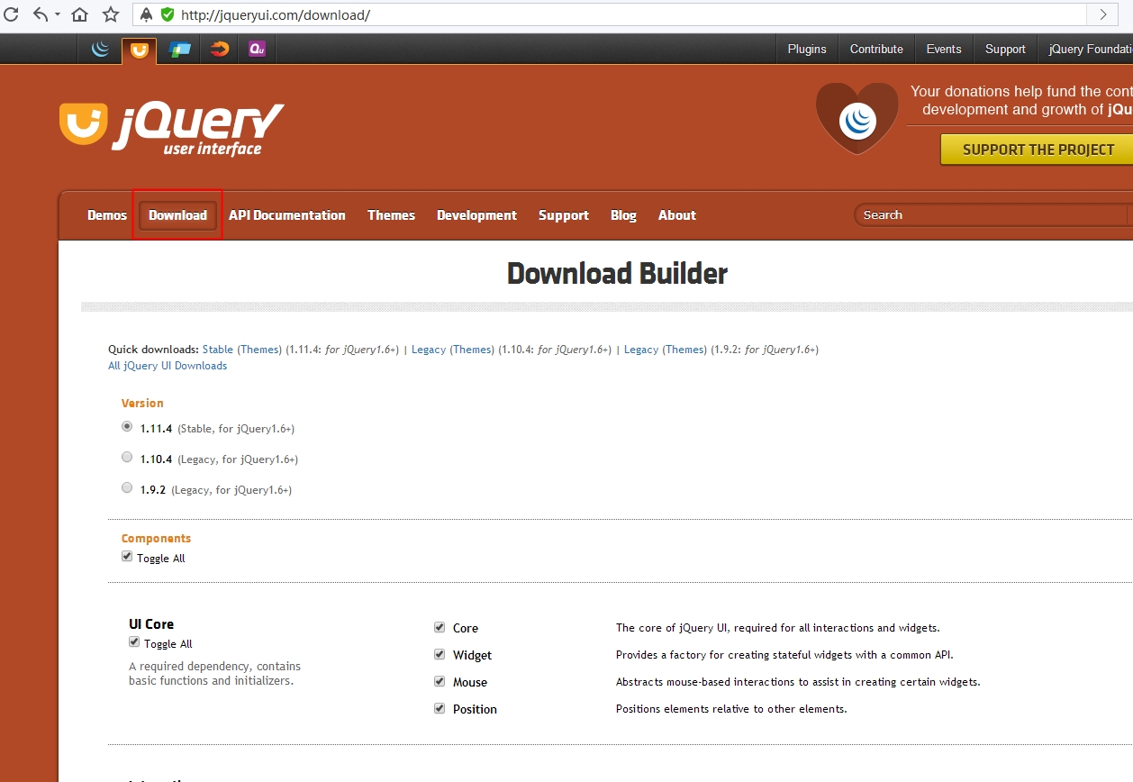Toggle All checkbox under UI Core
This screenshot has width=1133, height=782.
tap(134, 642)
